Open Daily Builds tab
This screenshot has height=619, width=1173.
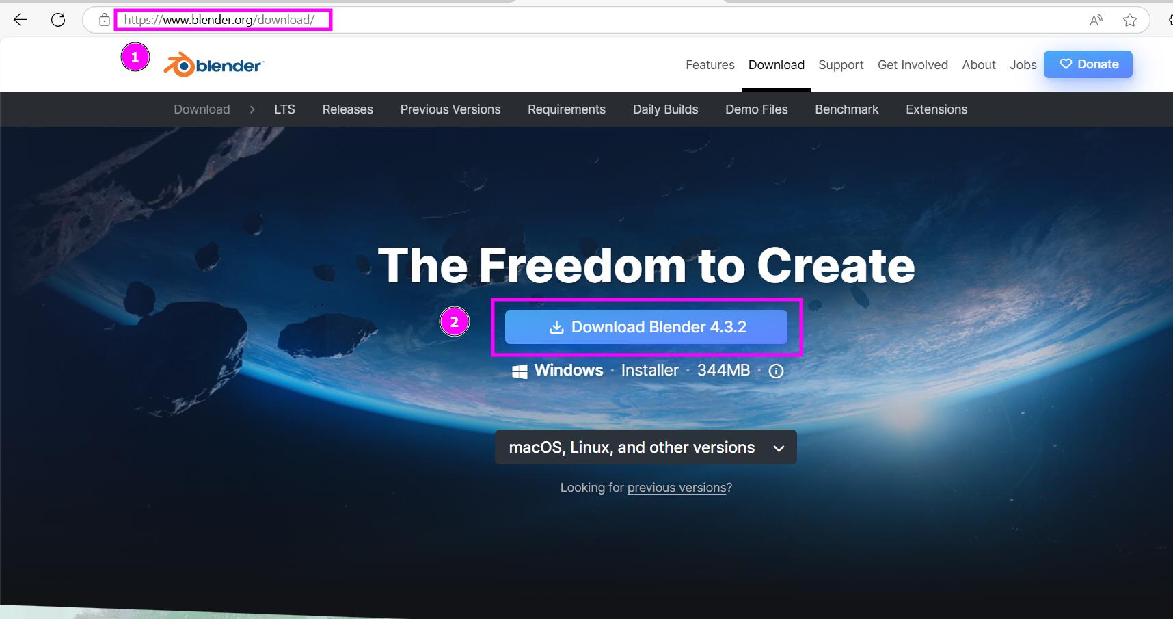(665, 109)
